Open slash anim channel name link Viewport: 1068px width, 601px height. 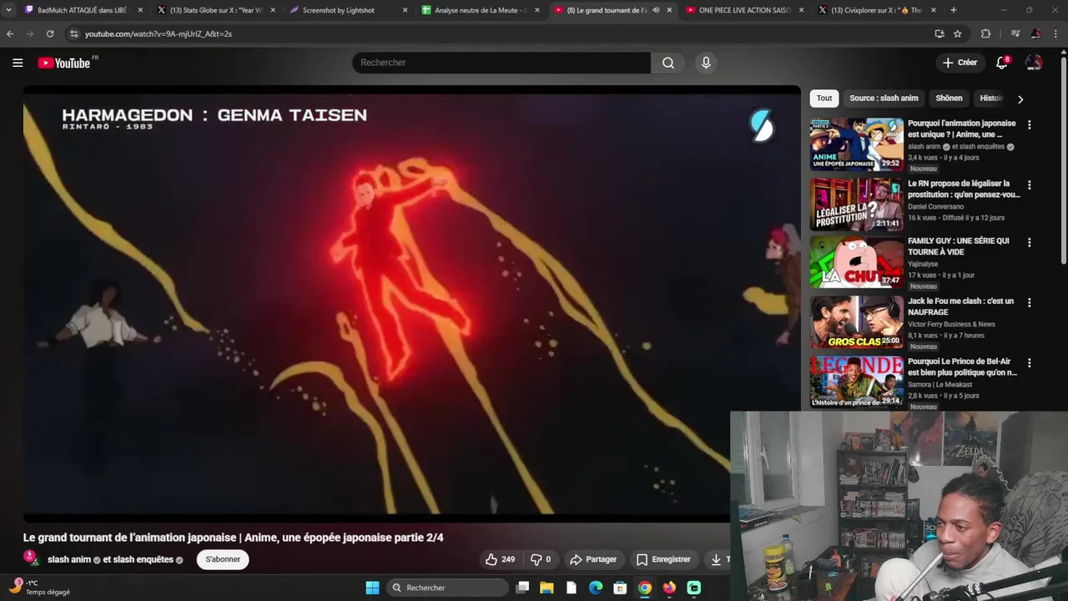pyautogui.click(x=69, y=559)
